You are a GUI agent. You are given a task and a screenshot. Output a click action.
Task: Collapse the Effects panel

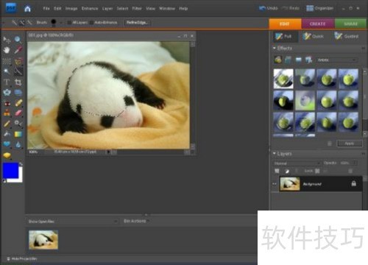coord(275,49)
